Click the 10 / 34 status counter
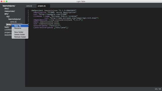This screenshot has width=162, height=91. click(158, 89)
